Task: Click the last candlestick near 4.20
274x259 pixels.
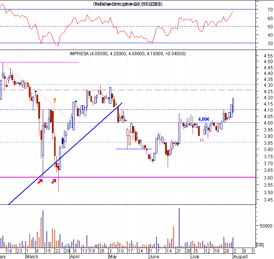Action: click(233, 105)
